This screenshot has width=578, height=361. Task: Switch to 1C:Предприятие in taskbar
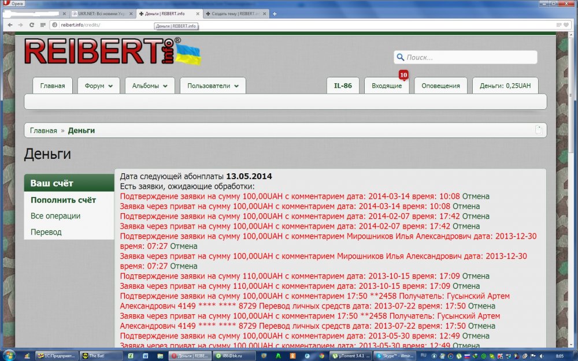pyautogui.click(x=56, y=356)
